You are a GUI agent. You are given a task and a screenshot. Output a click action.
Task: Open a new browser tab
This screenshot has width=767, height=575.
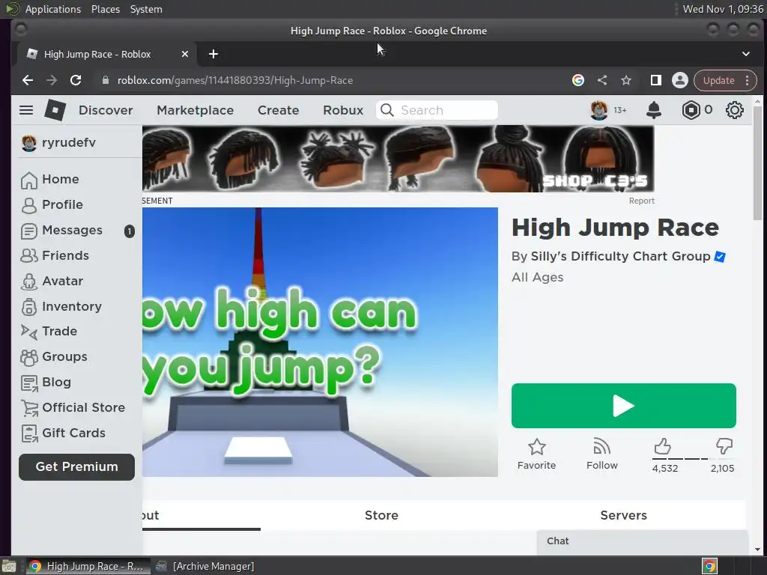213,54
